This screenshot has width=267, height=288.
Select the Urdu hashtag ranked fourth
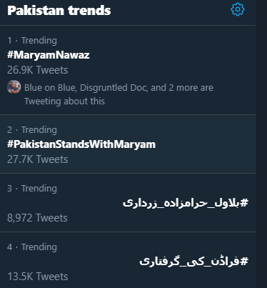point(193,262)
